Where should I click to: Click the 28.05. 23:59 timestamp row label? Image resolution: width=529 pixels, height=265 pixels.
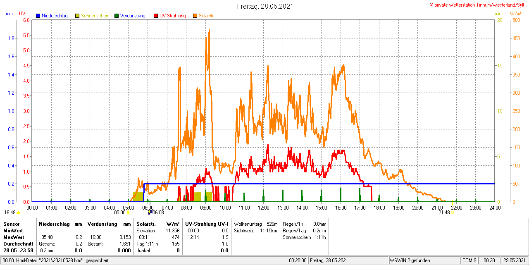click(18, 250)
